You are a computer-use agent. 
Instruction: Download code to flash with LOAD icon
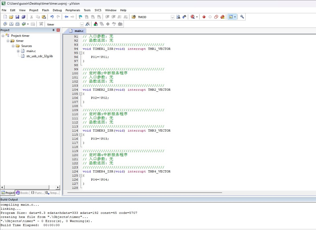[x=41, y=24]
